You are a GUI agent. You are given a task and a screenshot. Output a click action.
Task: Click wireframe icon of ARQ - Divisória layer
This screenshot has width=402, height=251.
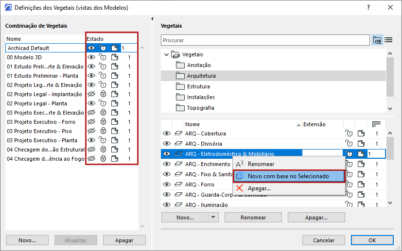pos(361,144)
